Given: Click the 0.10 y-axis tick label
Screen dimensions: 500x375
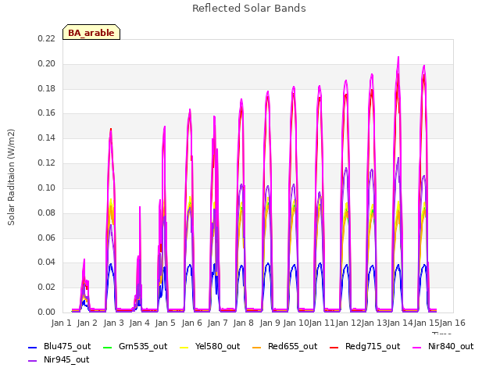Looking at the screenshot, I should (x=47, y=187).
